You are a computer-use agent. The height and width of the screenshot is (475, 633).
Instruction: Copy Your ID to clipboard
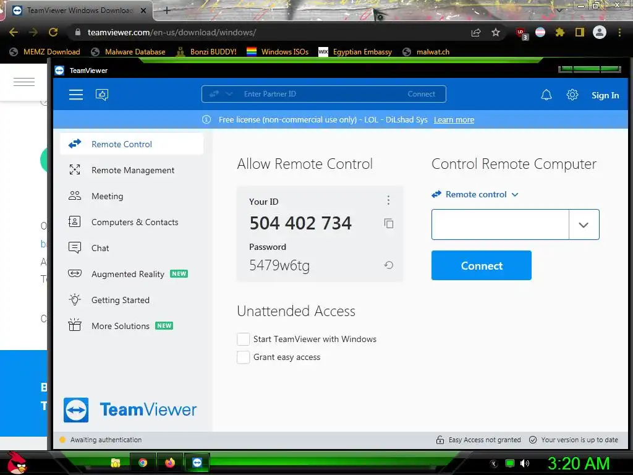point(389,223)
